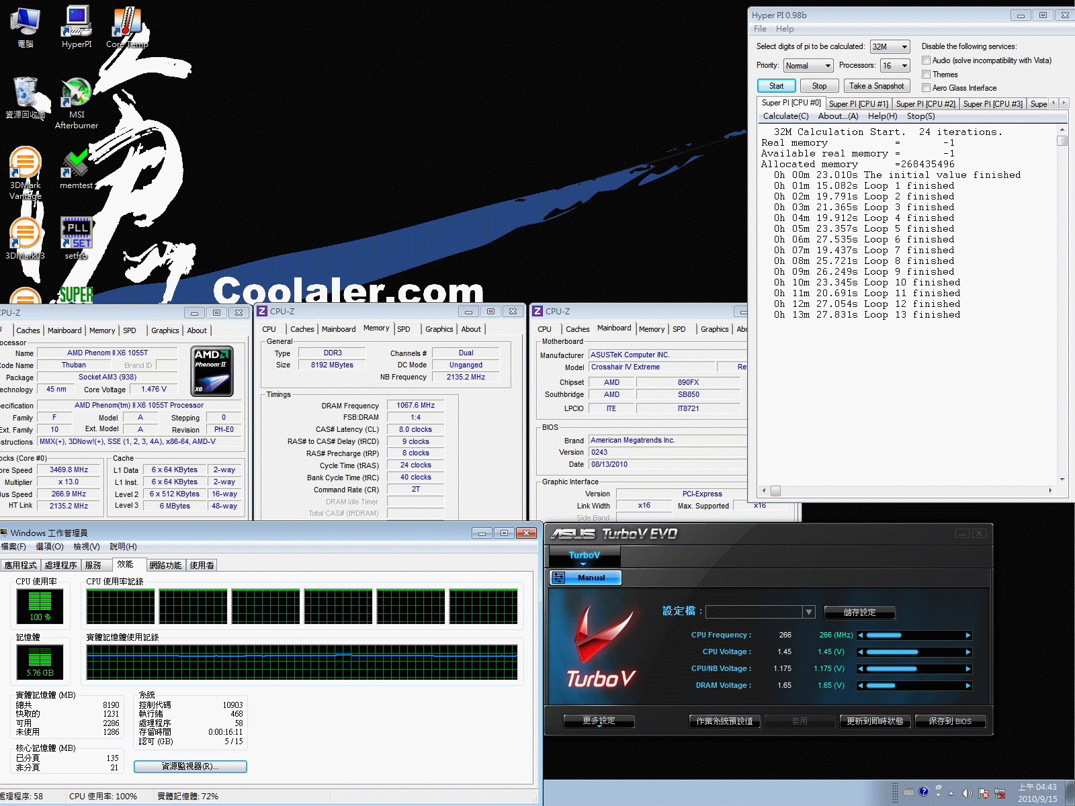Click the language bar help question mark icon
This screenshot has height=806, width=1075.
click(924, 791)
